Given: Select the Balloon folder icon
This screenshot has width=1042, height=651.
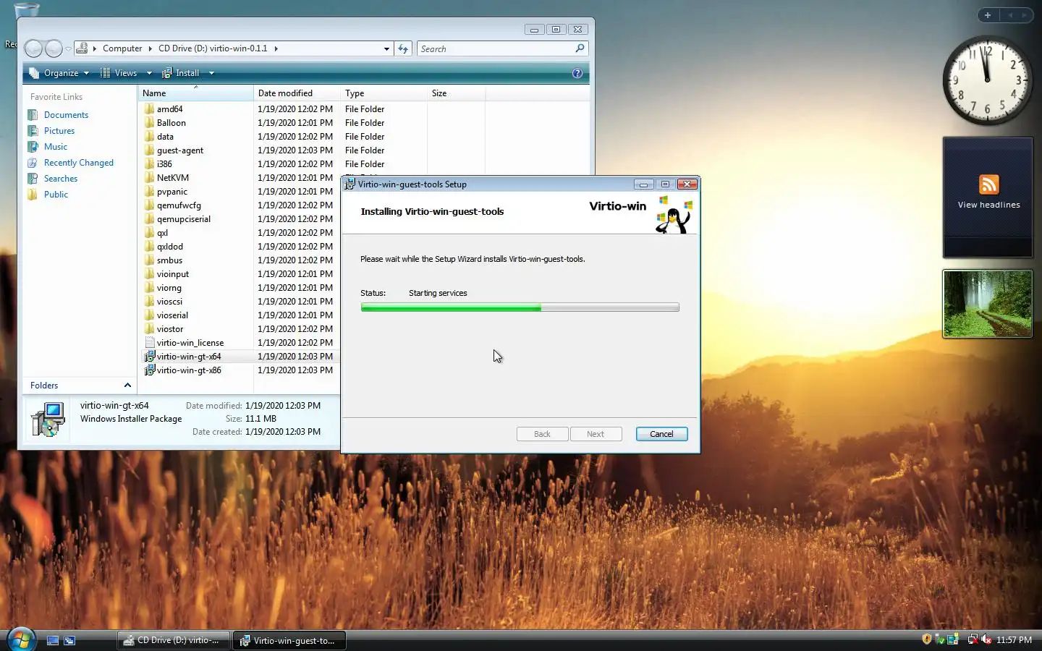Looking at the screenshot, I should point(150,123).
